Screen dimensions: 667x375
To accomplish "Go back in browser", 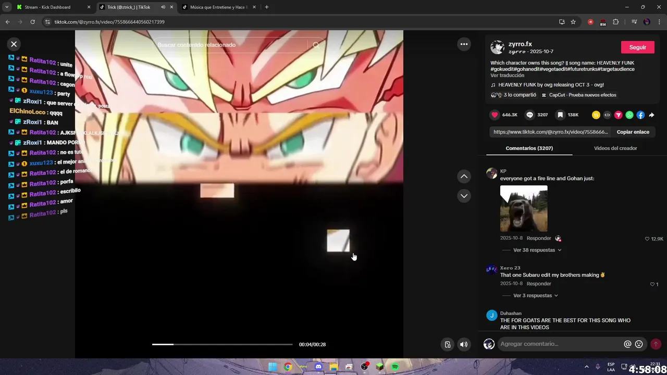I will point(7,22).
